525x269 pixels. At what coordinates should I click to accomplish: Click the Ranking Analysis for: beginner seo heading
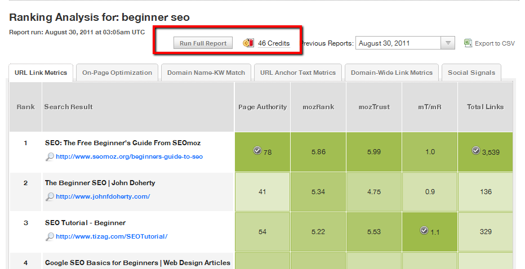pyautogui.click(x=100, y=17)
